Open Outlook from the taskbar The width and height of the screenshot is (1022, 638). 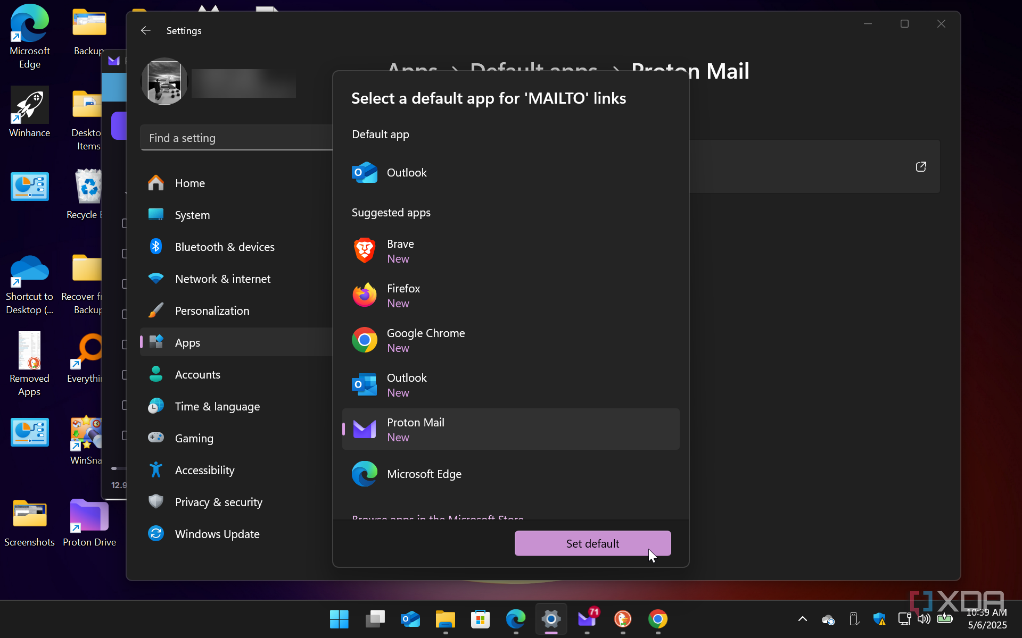410,619
